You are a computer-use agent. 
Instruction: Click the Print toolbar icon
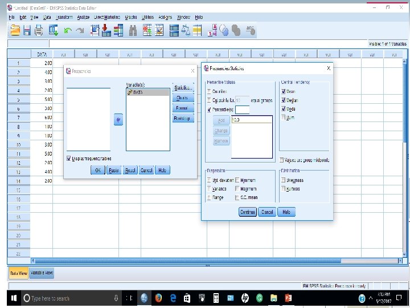click(x=39, y=30)
